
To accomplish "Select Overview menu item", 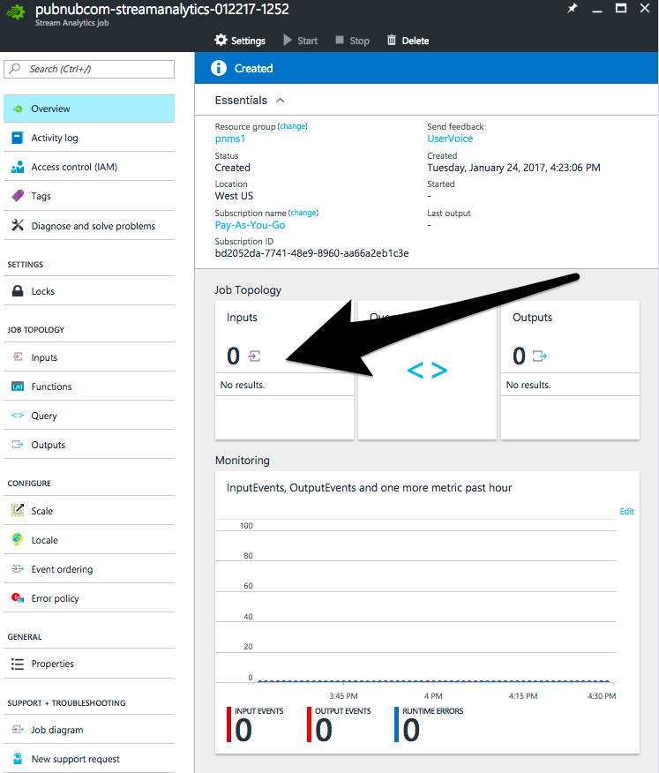I will click(x=89, y=109).
